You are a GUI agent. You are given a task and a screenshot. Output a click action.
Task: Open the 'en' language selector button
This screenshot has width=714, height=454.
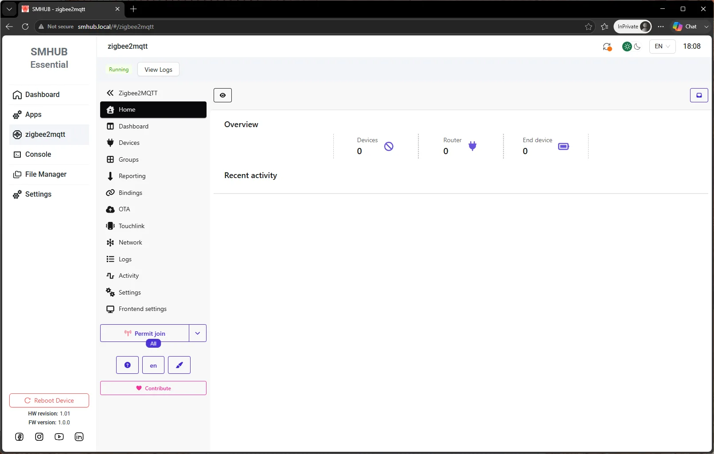pyautogui.click(x=153, y=365)
